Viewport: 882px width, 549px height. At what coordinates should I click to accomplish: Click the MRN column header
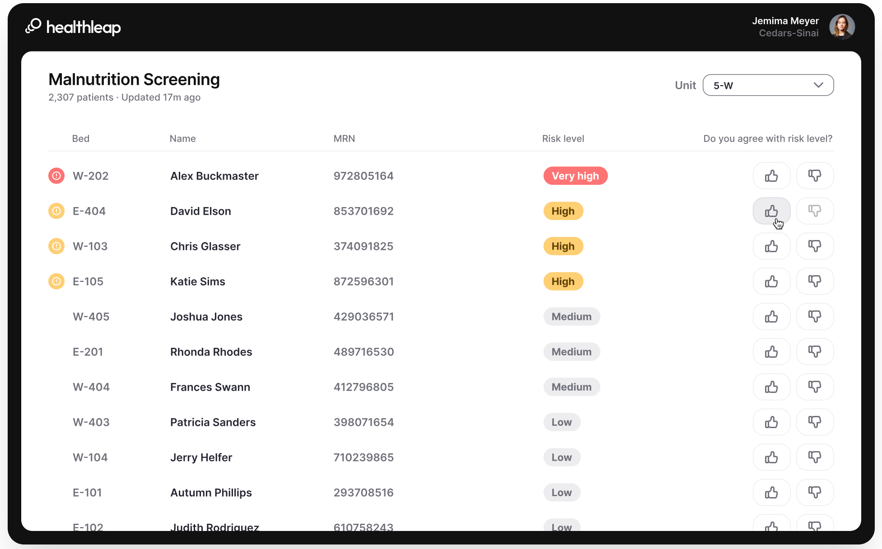coord(344,138)
